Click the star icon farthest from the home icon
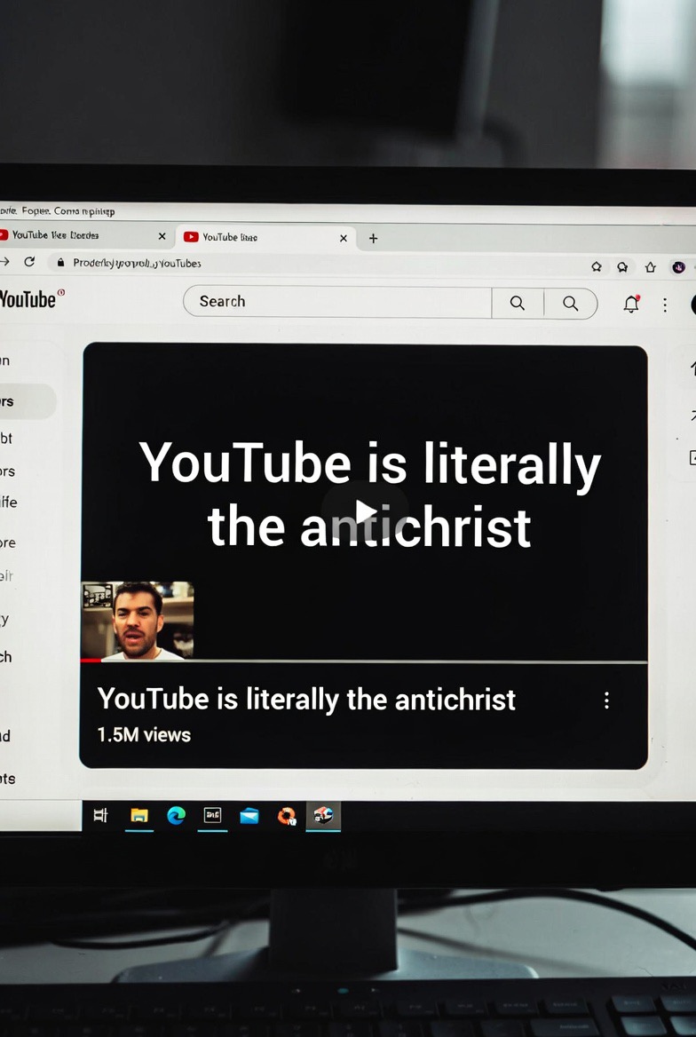 tap(596, 265)
